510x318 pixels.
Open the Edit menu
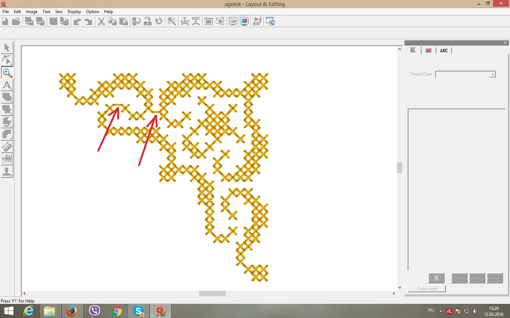17,12
